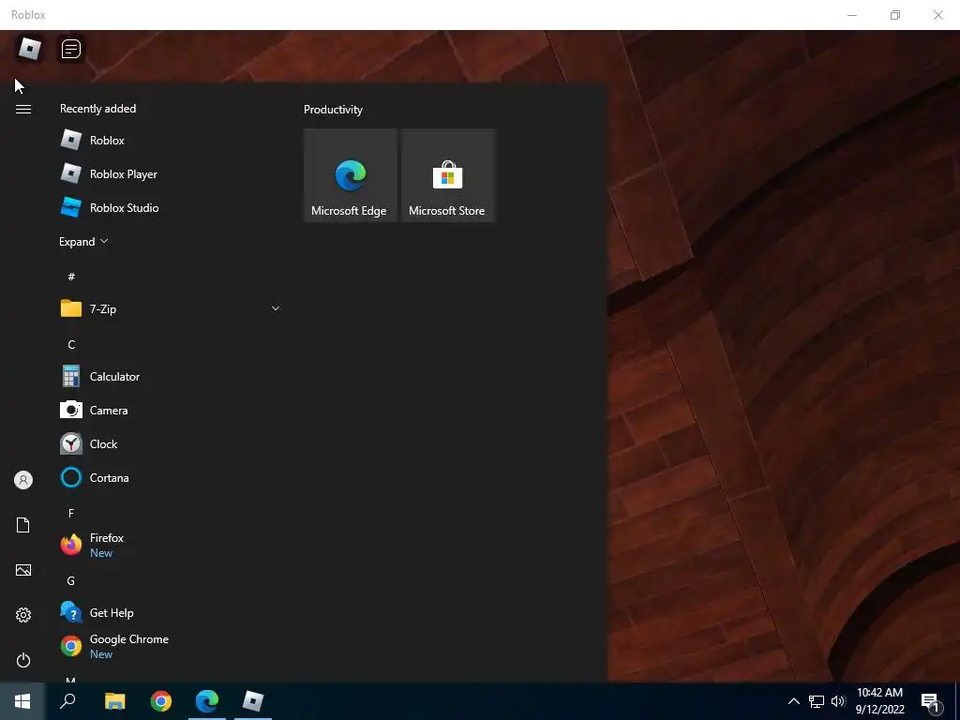960x720 pixels.
Task: Open the volume tray icon
Action: (838, 701)
